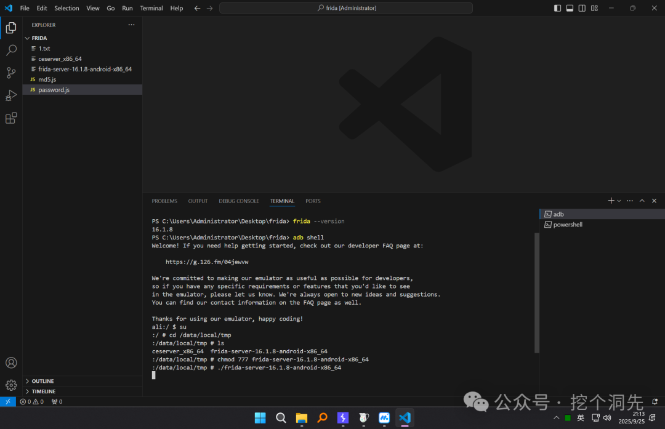Open the Terminal menu

point(151,8)
